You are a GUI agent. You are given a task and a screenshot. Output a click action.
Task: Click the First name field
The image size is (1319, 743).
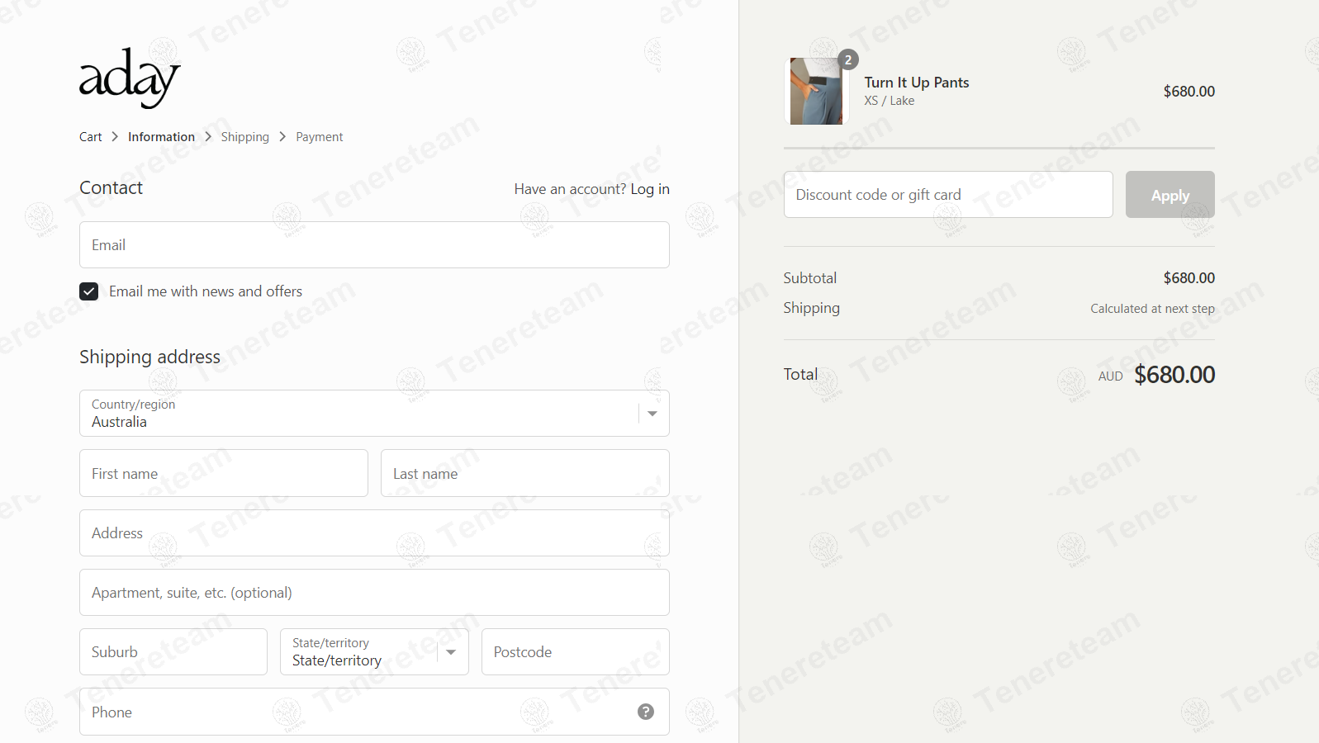click(x=224, y=473)
